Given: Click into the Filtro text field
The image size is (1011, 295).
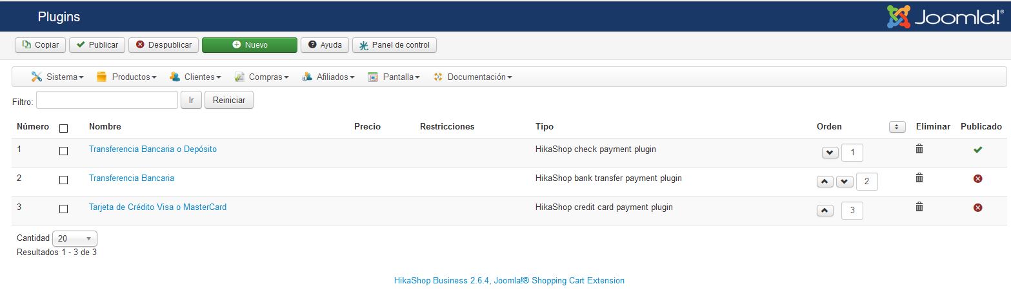Looking at the screenshot, I should click(x=107, y=100).
